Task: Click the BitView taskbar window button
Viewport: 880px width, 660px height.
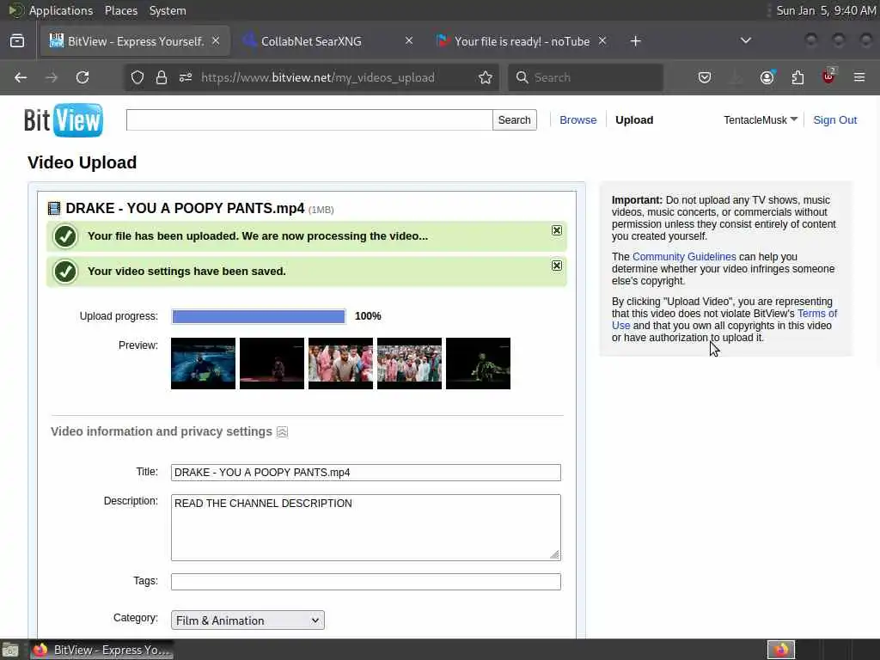Action: pos(101,650)
